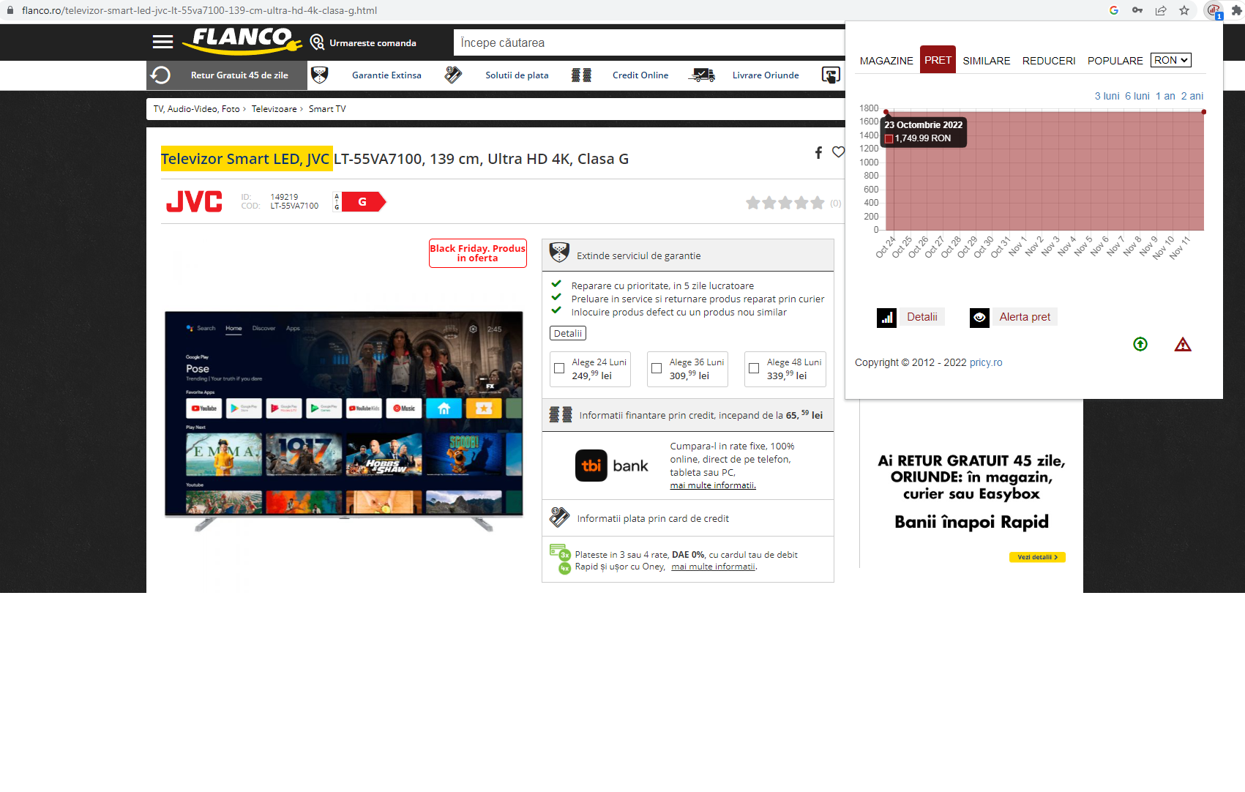1245x792 pixels.
Task: Open the RON currency dropdown
Action: tap(1170, 60)
